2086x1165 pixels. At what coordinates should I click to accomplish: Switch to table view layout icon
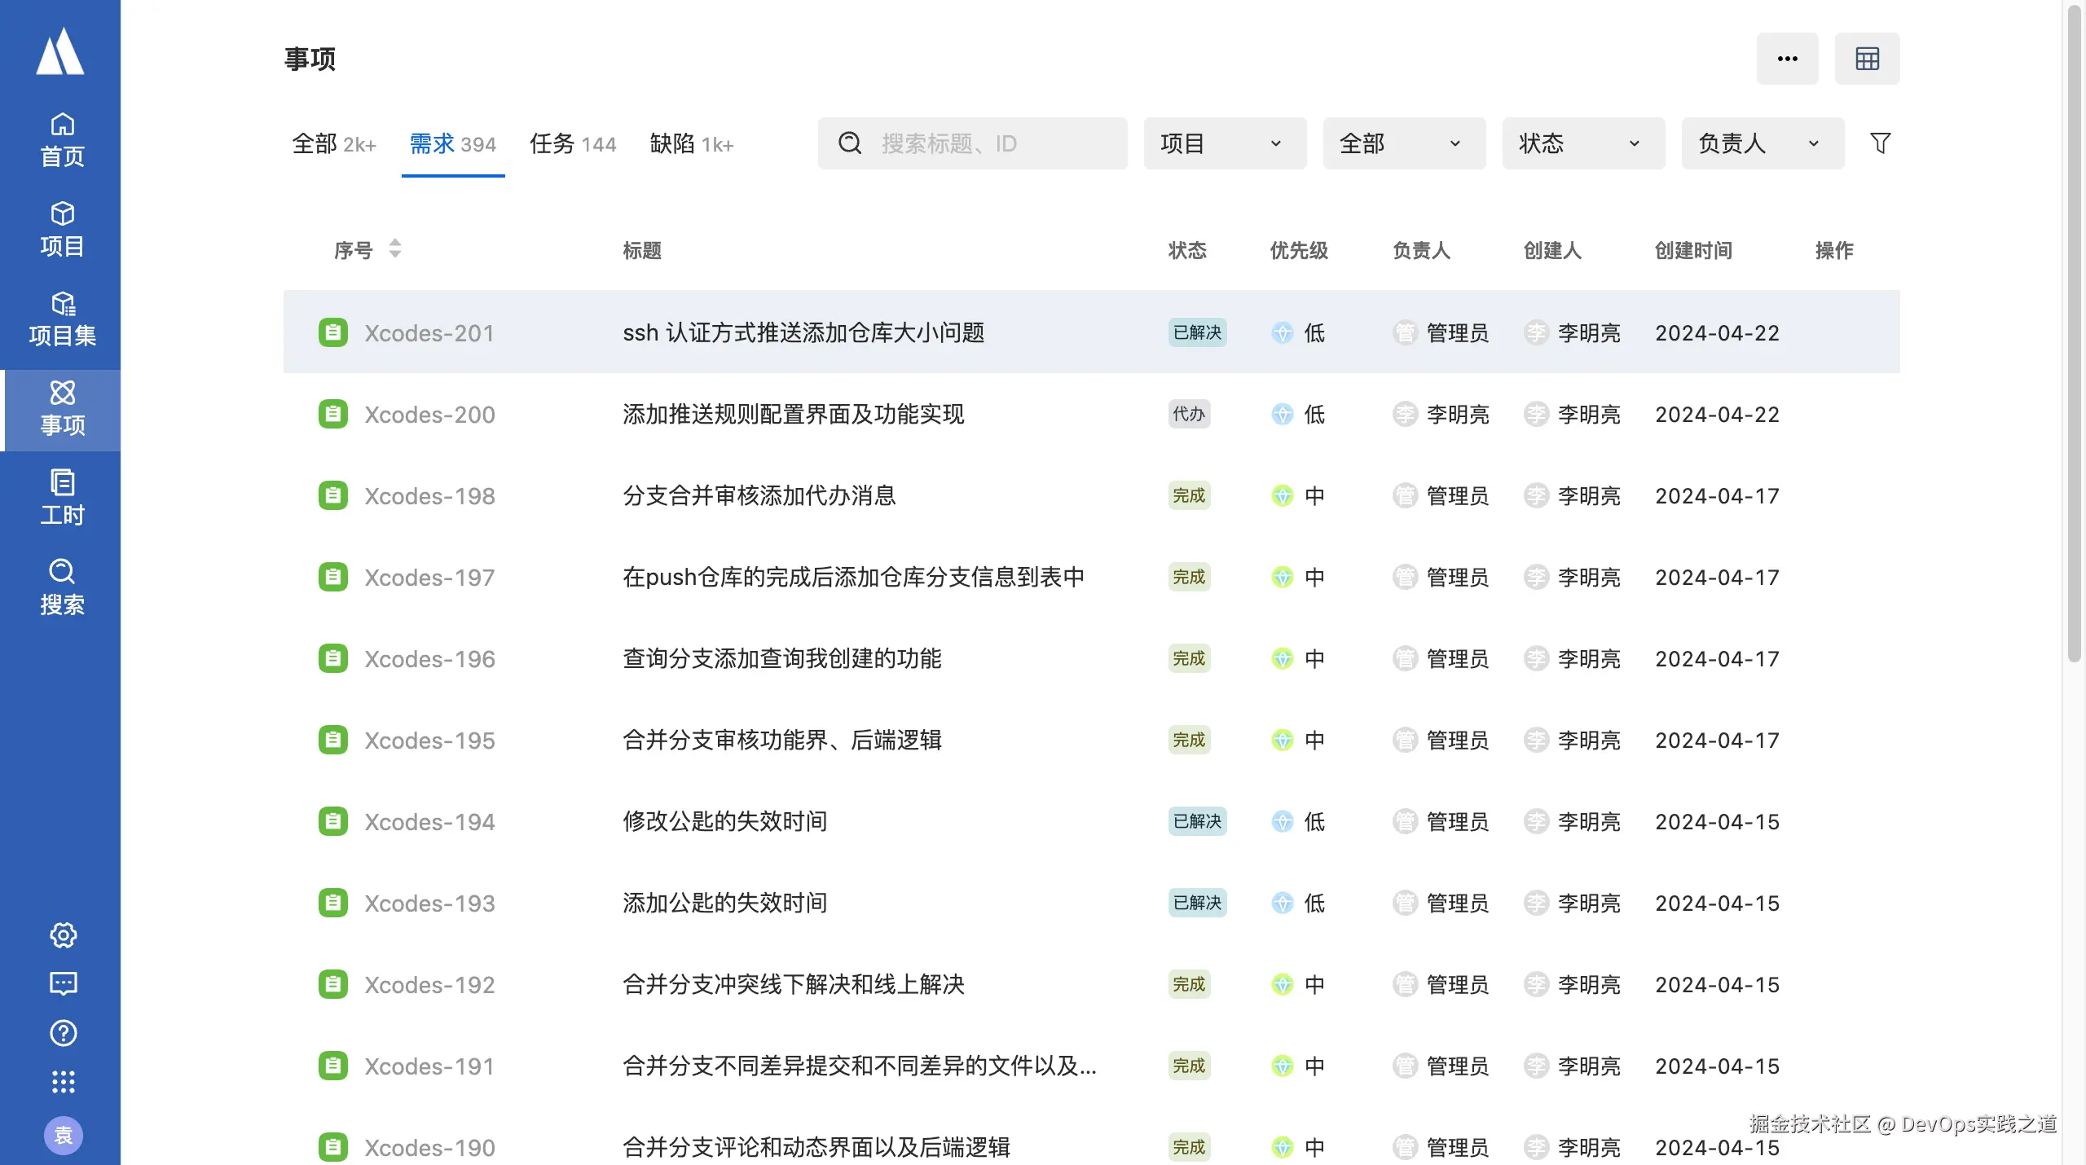1867,59
